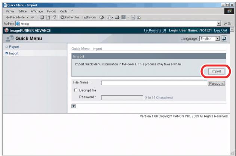Click the Version 1.00 copyright footer text
This screenshot has height=156, width=236.
[x=184, y=116]
